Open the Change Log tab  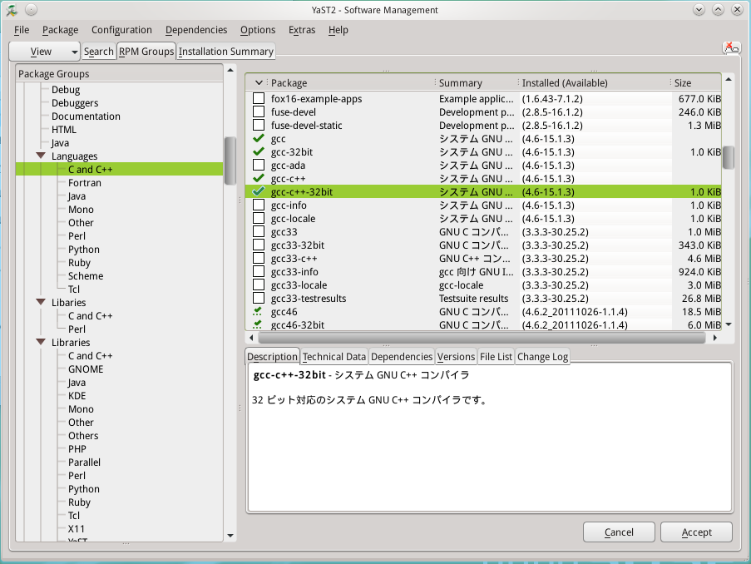tap(542, 357)
